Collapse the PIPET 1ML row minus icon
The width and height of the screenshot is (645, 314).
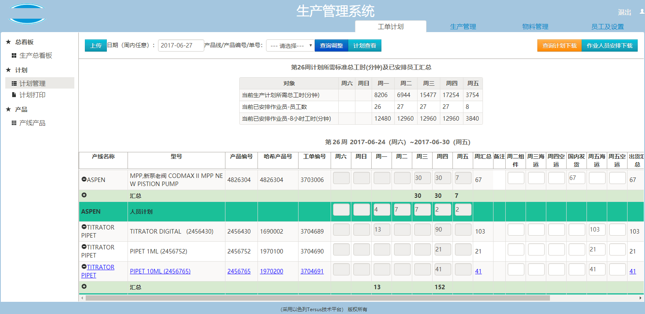84,247
